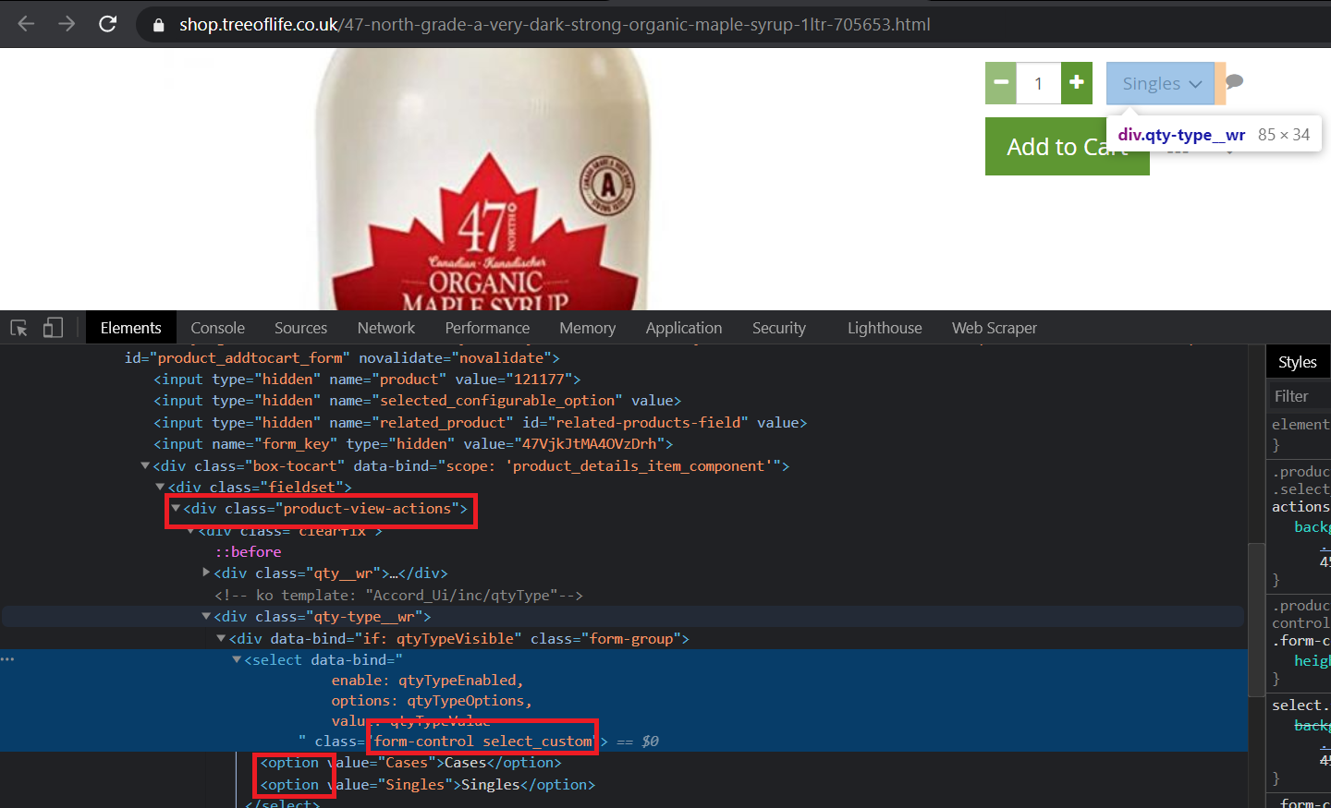This screenshot has height=808, width=1331.
Task: Decrease quantity with the minus button
Action: [x=1001, y=83]
